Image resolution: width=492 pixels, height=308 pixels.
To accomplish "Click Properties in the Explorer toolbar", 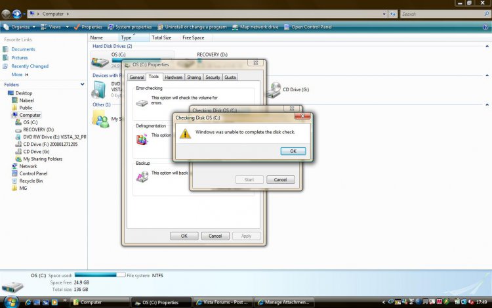I will pos(88,27).
